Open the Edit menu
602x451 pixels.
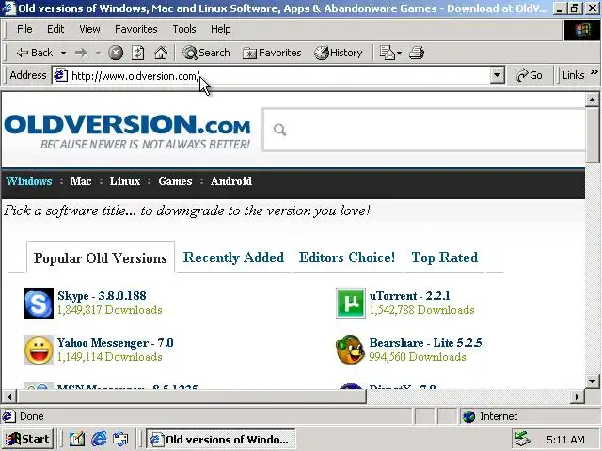(55, 29)
